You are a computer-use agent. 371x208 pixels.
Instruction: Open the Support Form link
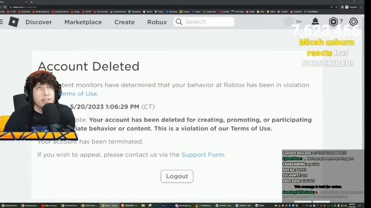202,155
